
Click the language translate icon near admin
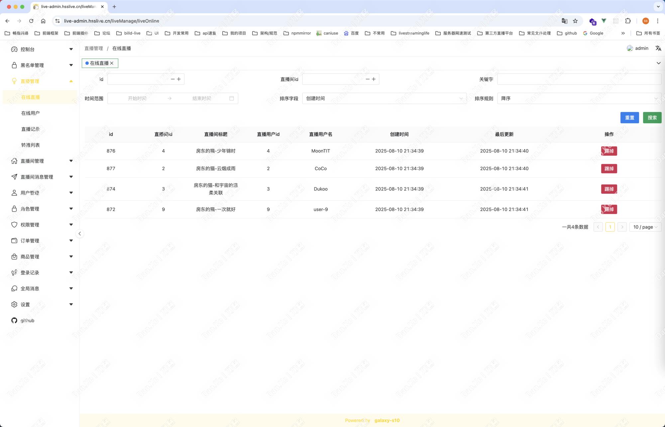[658, 48]
